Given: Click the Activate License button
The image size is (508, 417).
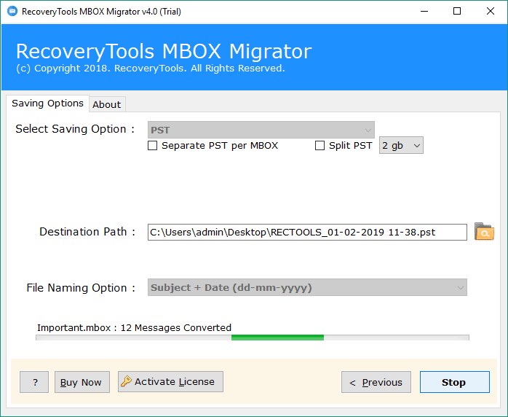Looking at the screenshot, I should click(170, 381).
